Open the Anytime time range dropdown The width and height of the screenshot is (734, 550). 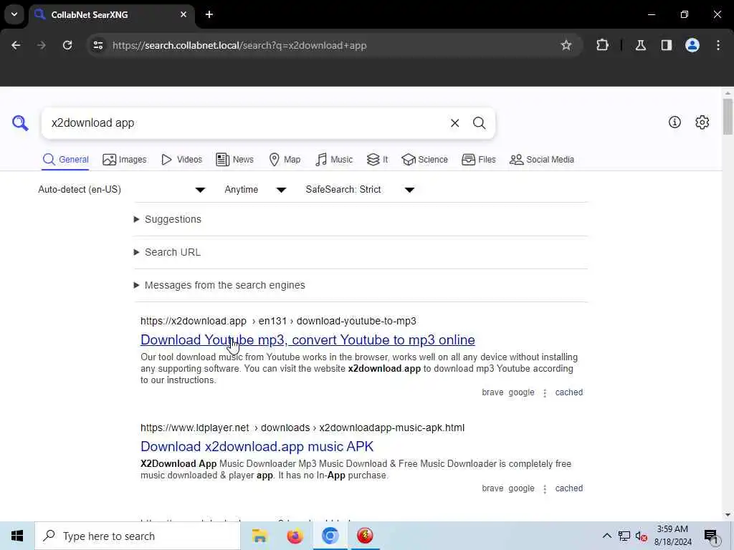pyautogui.click(x=255, y=189)
